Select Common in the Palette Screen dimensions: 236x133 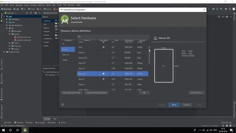pyautogui.click(x=47, y=21)
